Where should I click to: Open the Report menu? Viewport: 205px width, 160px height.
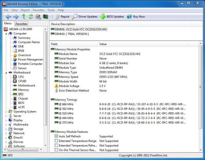point(25,10)
